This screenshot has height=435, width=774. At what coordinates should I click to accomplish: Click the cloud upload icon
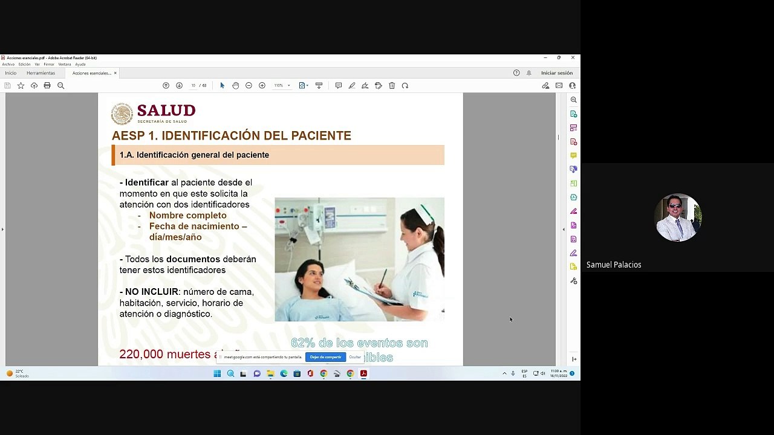(x=34, y=86)
